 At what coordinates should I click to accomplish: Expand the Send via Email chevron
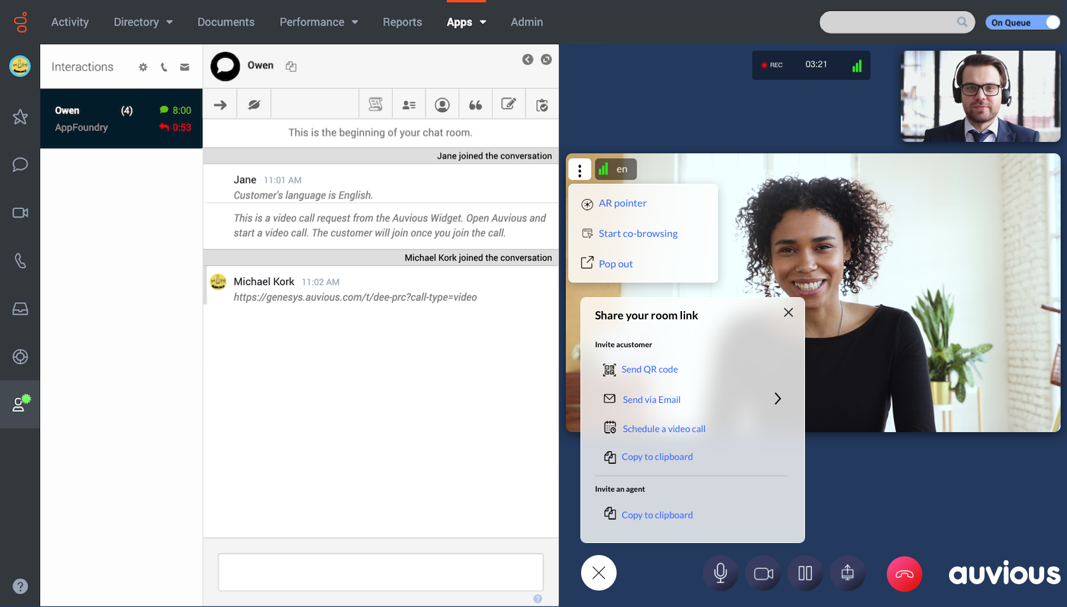coord(777,399)
